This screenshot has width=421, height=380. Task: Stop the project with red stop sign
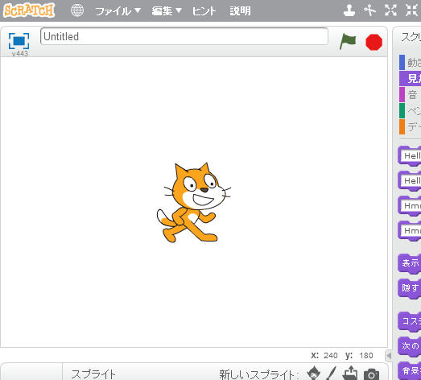coord(374,42)
